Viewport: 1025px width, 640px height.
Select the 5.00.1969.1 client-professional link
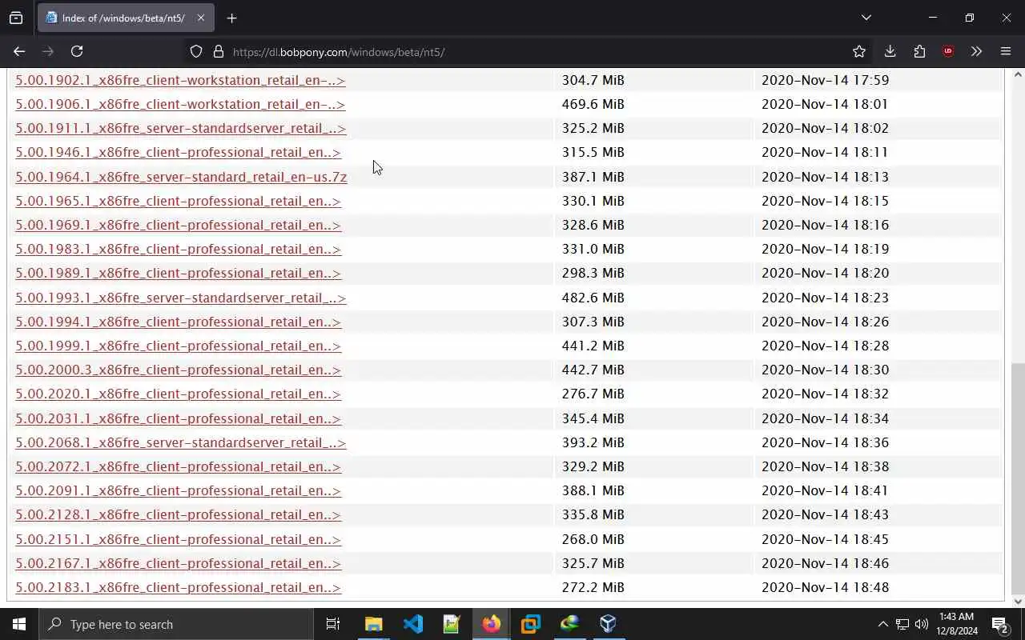coord(178,225)
